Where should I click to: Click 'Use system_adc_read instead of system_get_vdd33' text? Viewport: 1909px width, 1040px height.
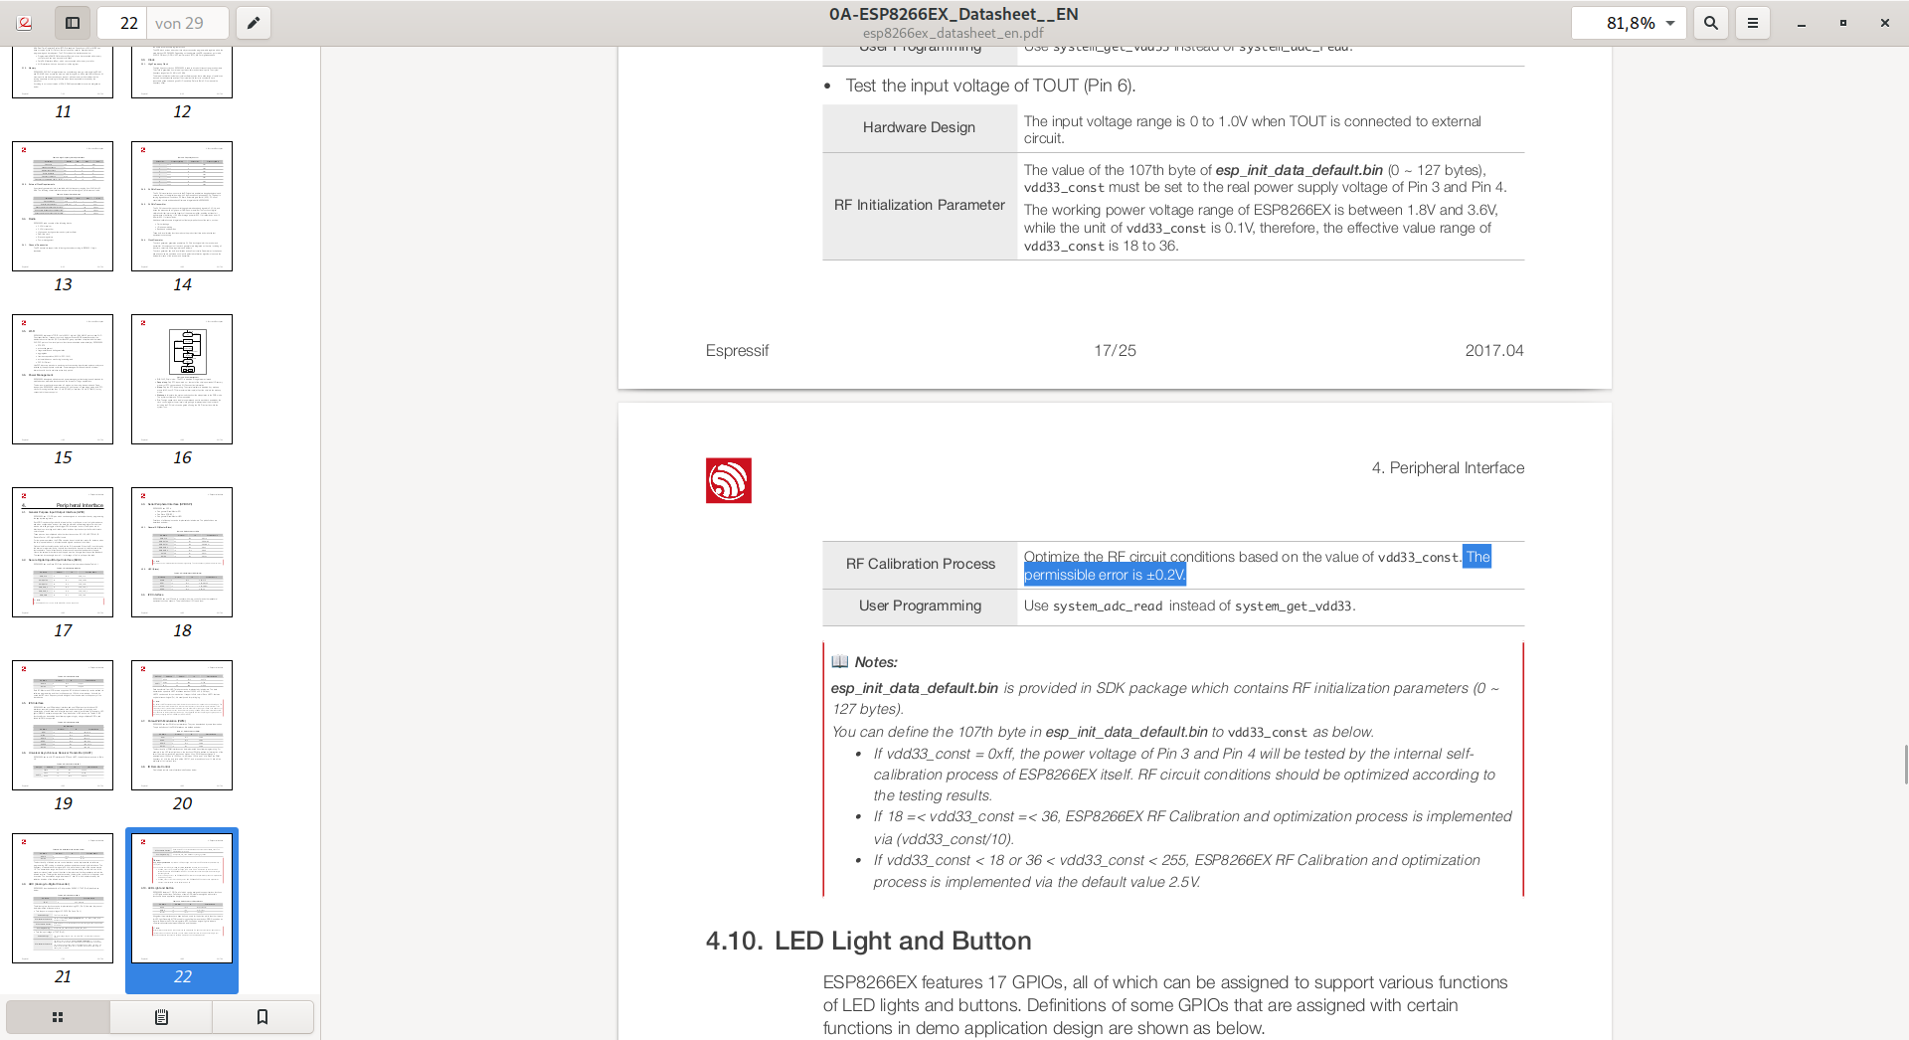pos(1189,606)
